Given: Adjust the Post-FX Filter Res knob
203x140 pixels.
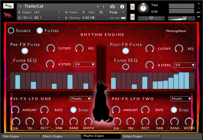Looking at the screenshot, I should pos(179,49).
